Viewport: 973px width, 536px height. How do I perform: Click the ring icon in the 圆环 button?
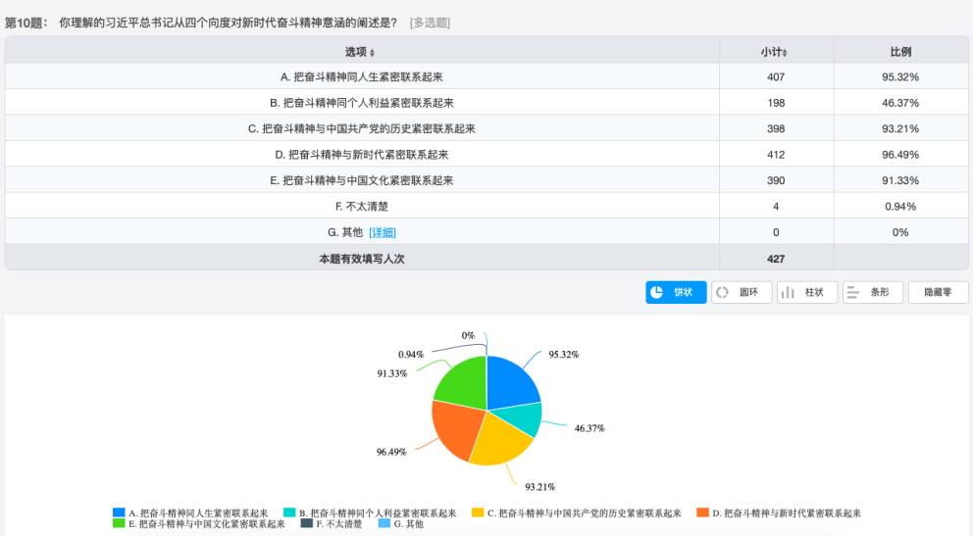pyautogui.click(x=722, y=292)
